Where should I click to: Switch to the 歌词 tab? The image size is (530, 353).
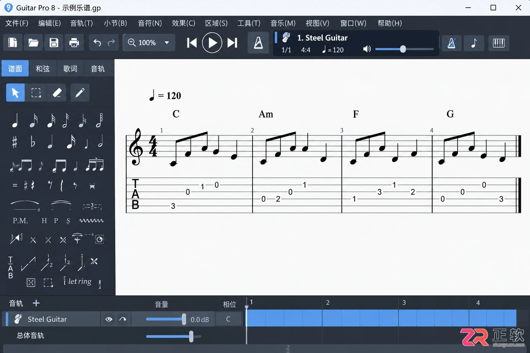70,69
